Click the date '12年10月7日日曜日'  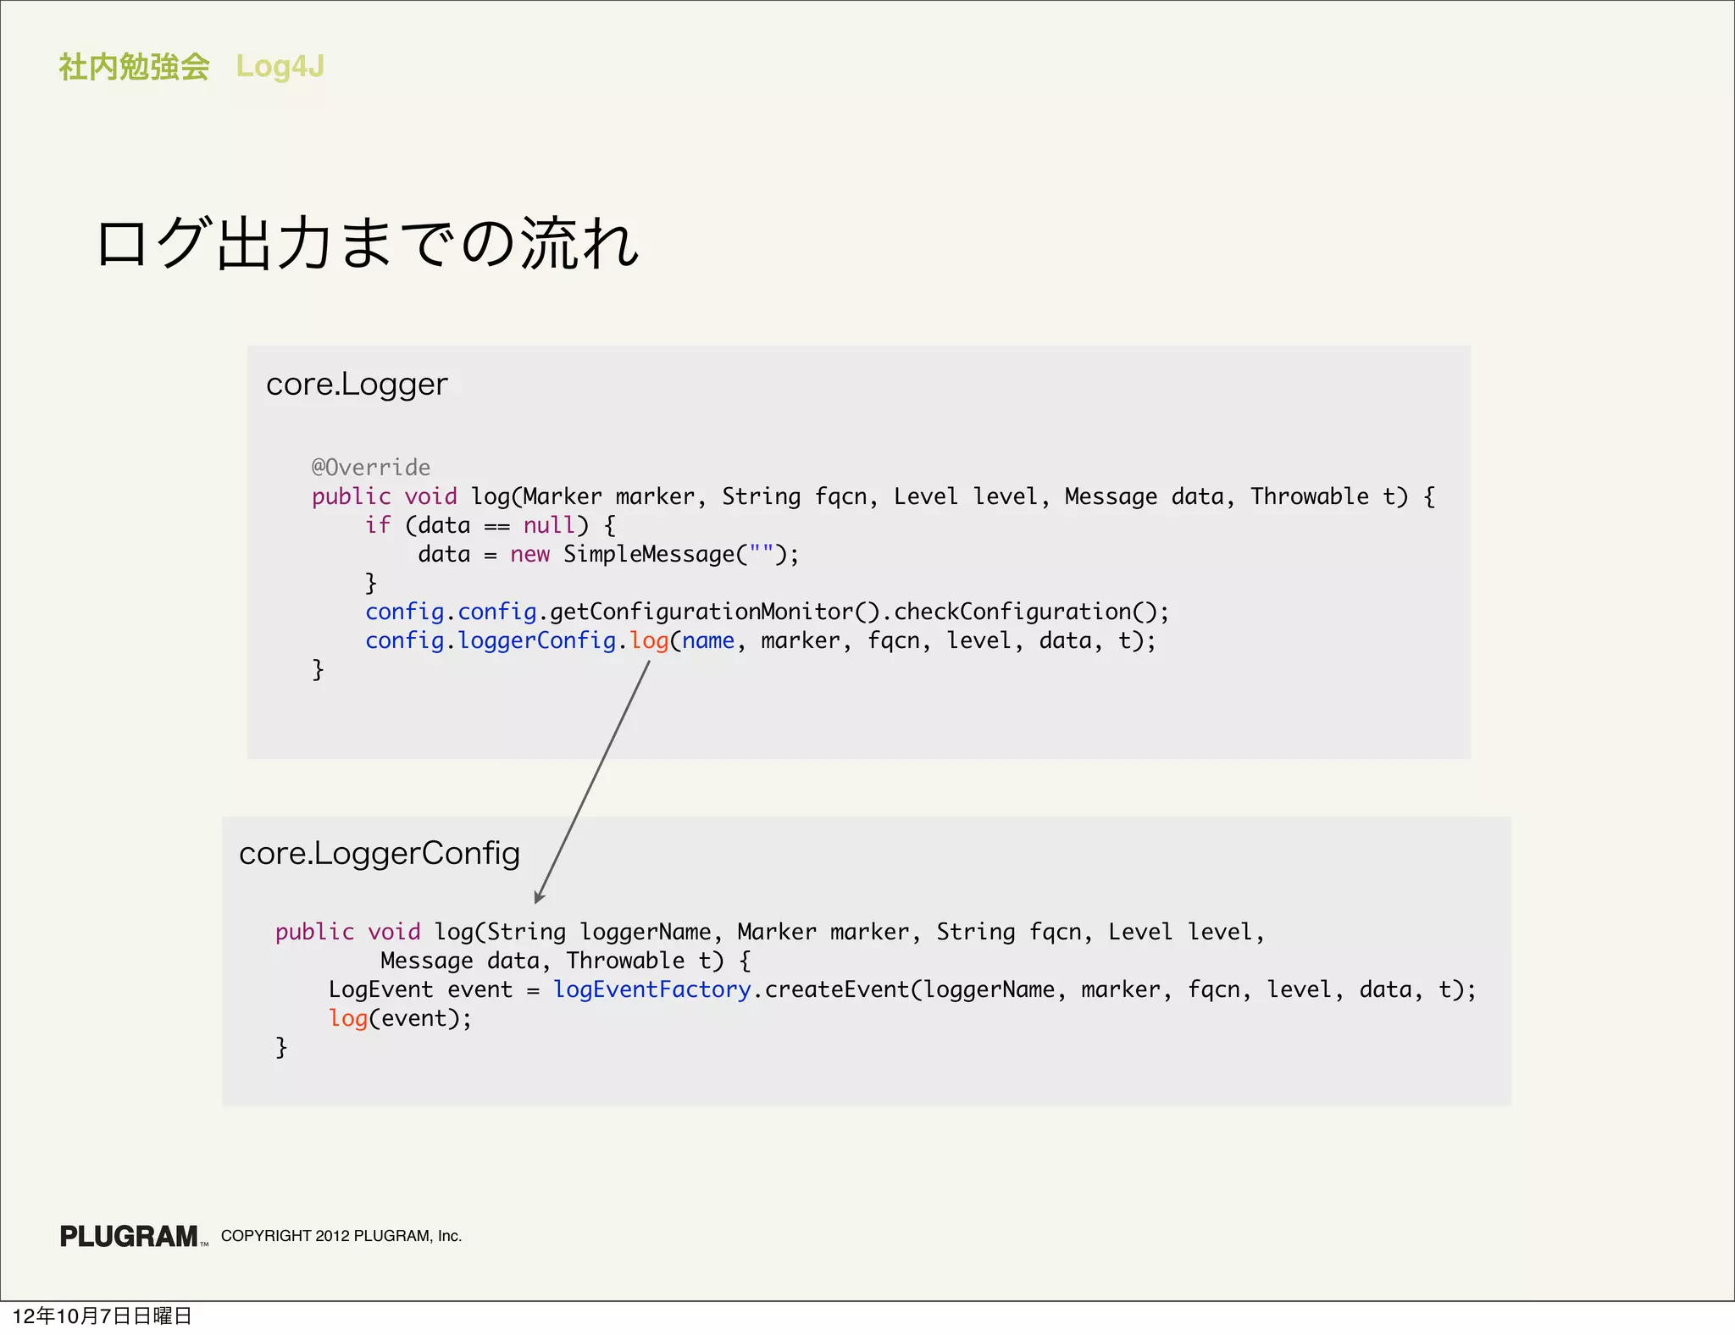[102, 1316]
